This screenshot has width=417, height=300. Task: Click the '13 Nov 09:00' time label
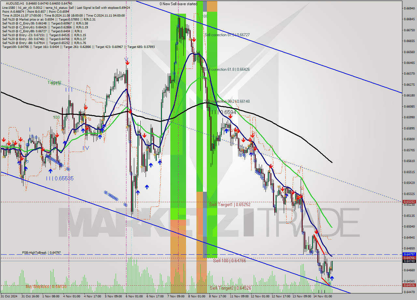tap(302, 296)
